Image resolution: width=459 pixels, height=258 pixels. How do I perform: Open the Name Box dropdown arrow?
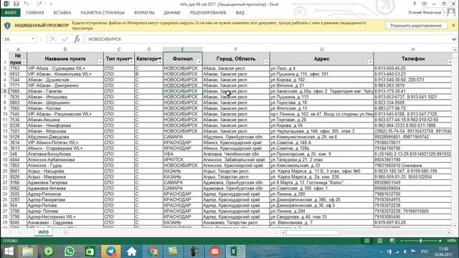[33, 39]
